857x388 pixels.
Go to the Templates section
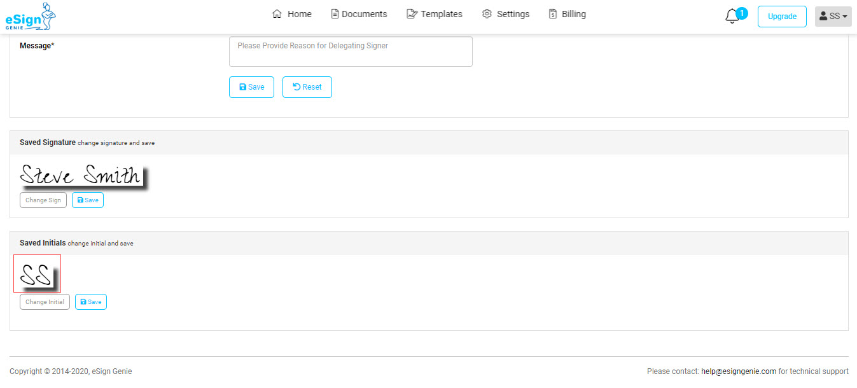(435, 14)
